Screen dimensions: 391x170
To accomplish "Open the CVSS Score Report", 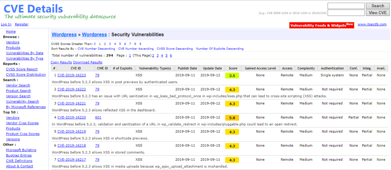I will (22, 69).
